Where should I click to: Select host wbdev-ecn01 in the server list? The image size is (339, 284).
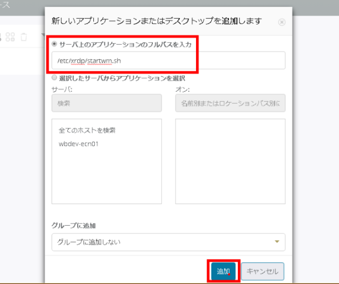pos(79,144)
